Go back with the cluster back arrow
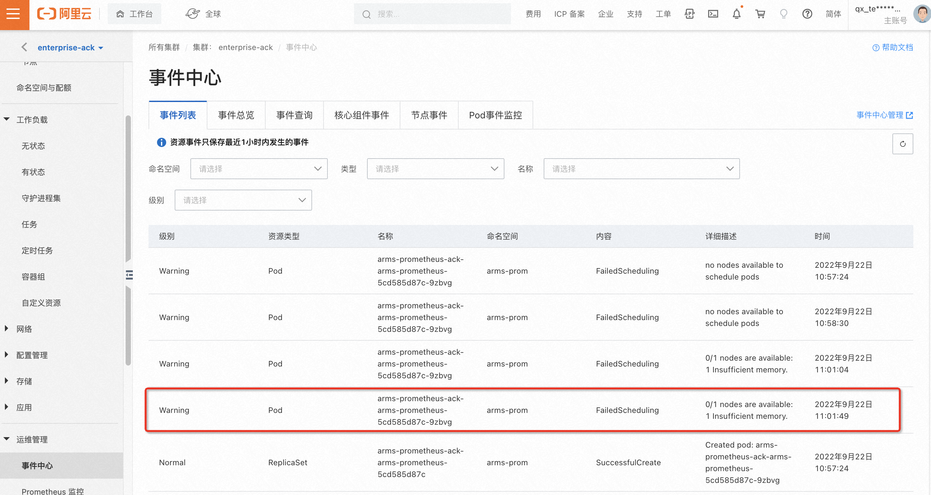The image size is (931, 495). (x=24, y=47)
